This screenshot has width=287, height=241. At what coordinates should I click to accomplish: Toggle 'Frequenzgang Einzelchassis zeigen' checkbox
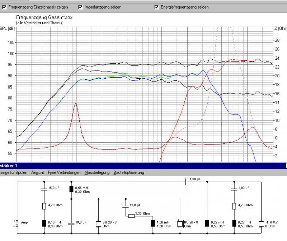pos(4,7)
